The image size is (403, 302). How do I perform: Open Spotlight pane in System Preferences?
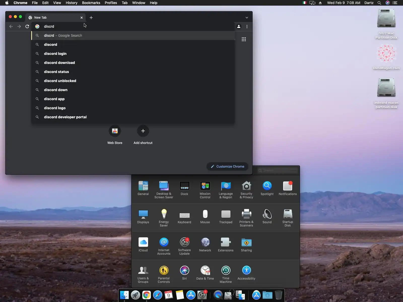tap(267, 188)
